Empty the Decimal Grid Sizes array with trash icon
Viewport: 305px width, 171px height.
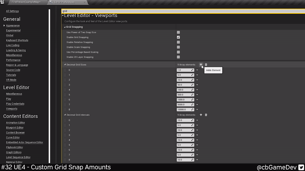click(x=206, y=65)
